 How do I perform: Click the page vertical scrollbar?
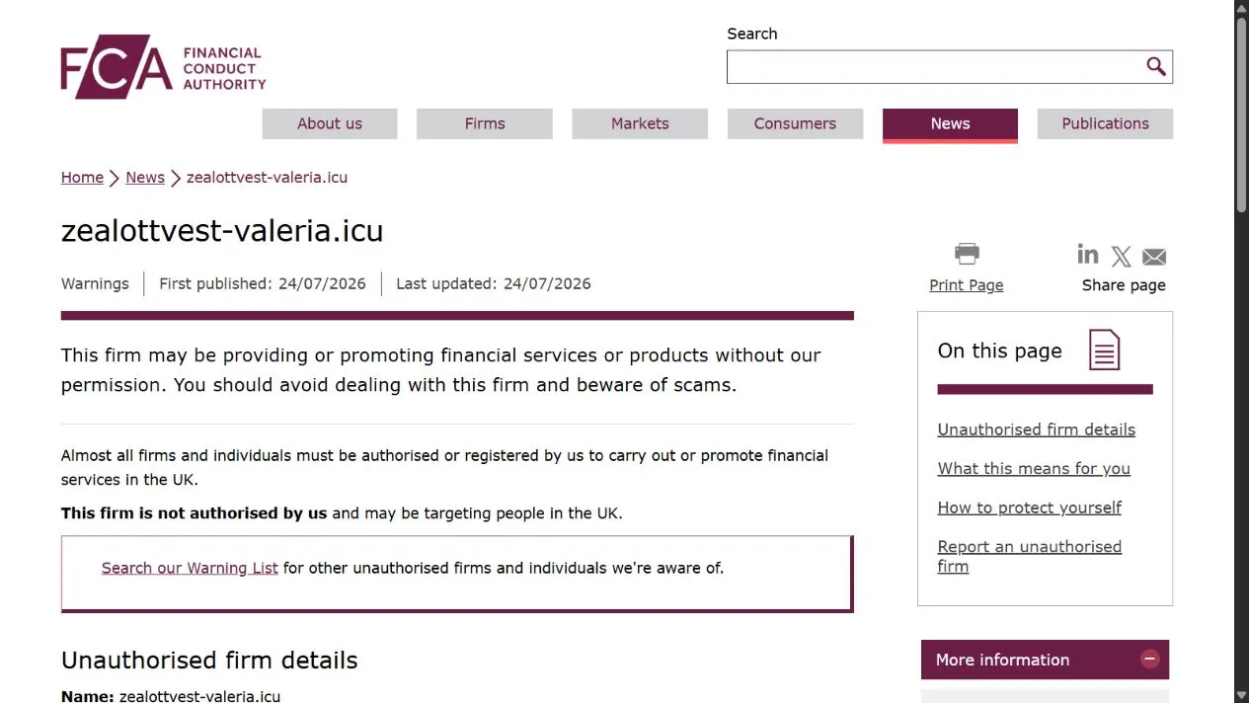click(x=1241, y=351)
